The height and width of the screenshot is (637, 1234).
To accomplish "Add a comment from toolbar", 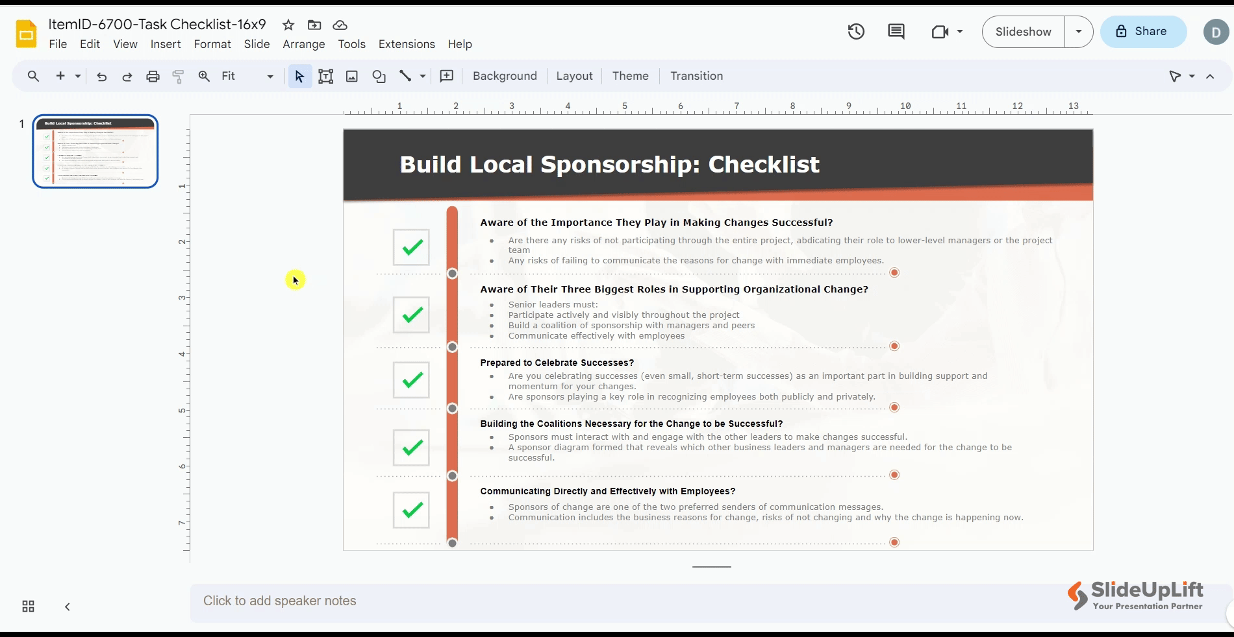I will point(447,76).
